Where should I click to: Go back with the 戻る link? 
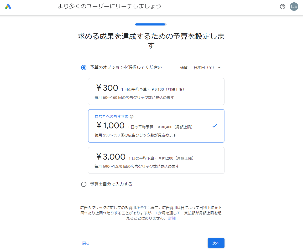86,243
